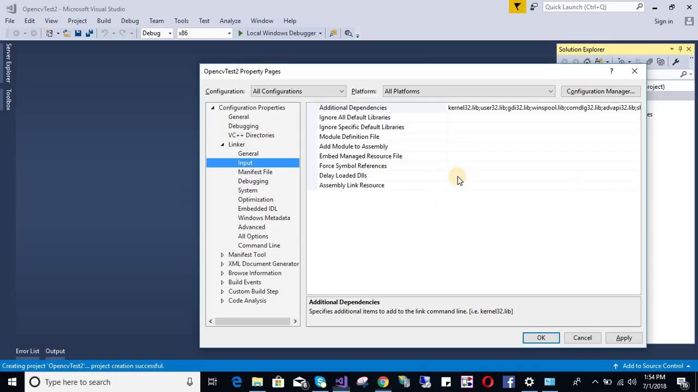This screenshot has width=698, height=392.
Task: Open the Project menu
Action: [77, 21]
